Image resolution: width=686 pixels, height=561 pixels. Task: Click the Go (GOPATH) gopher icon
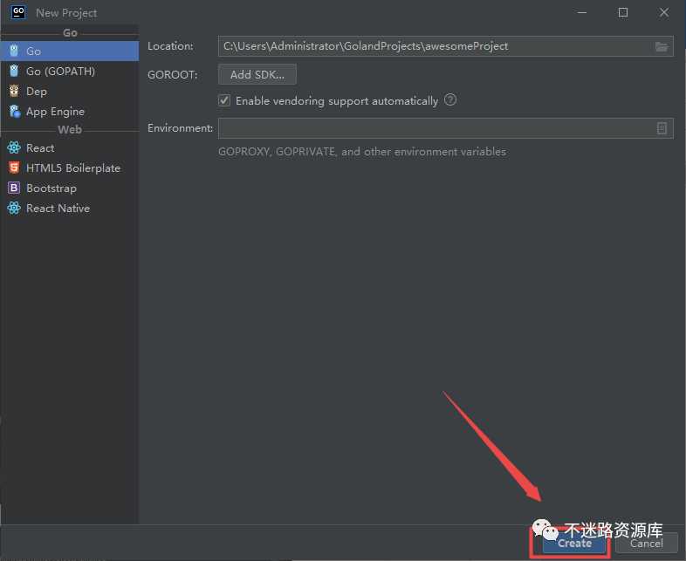tap(14, 71)
